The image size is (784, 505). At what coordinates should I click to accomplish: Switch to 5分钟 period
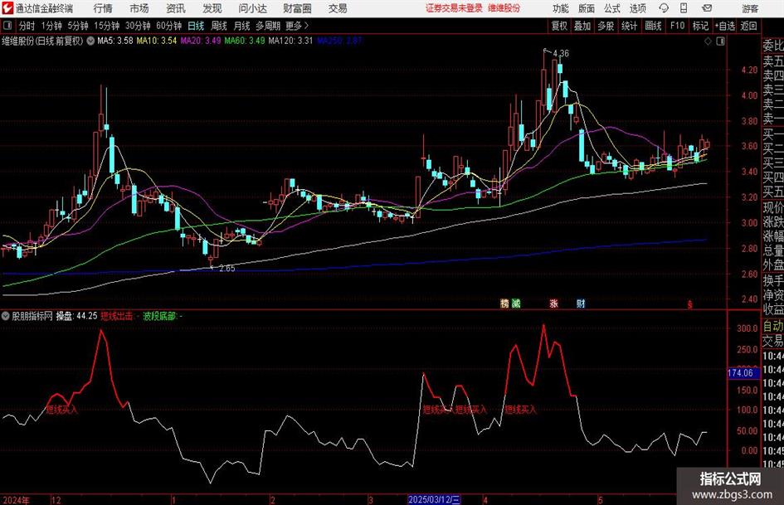tap(77, 26)
